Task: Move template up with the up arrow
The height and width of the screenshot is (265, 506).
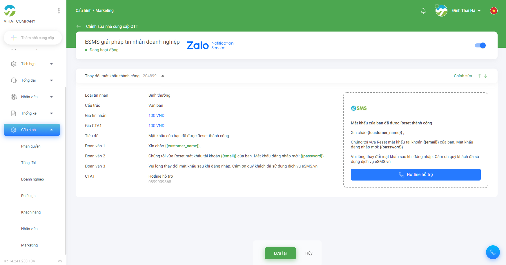Action: (x=480, y=76)
